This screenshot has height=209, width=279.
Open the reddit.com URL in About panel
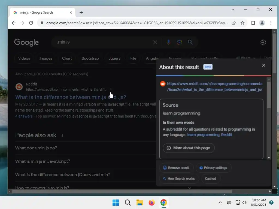215,87
